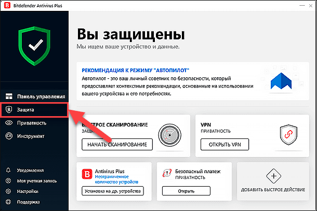Open the Защита section
317x211 pixels.
click(x=34, y=110)
